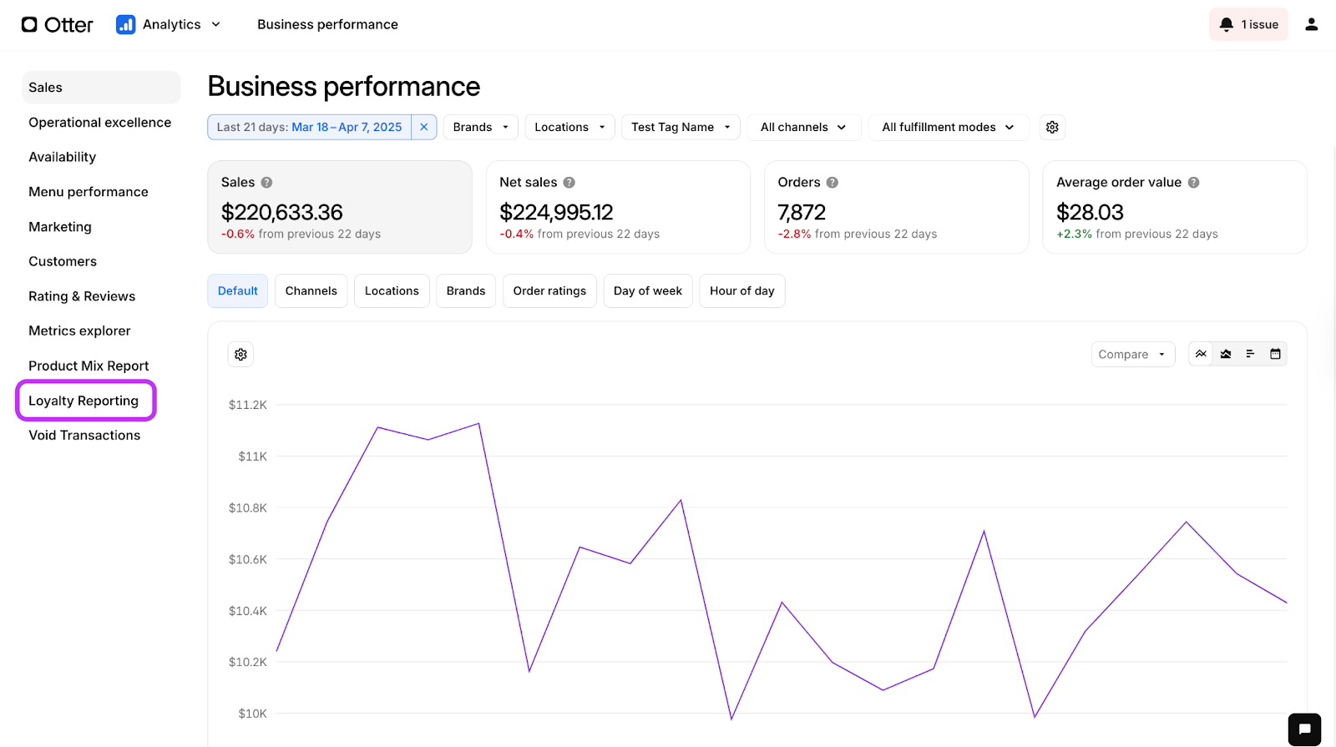View the 1 issue notification
The height and width of the screenshot is (747, 1336).
(x=1248, y=25)
